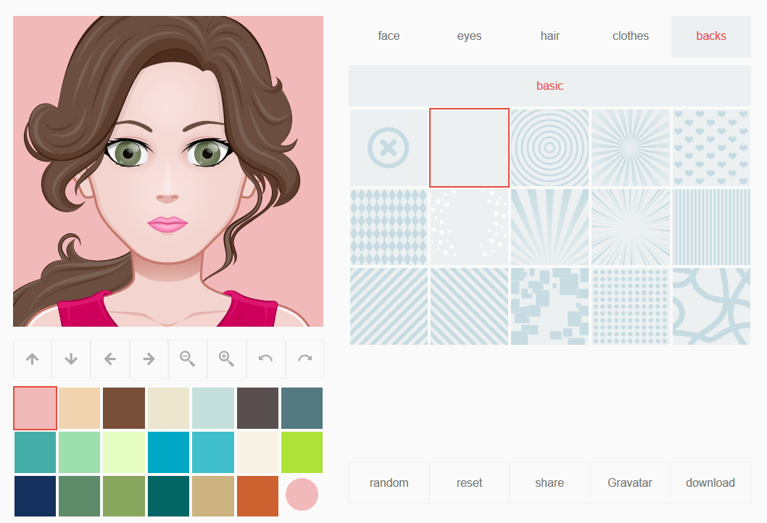Share the avatar
Viewport: 767px width, 523px height.
550,482
